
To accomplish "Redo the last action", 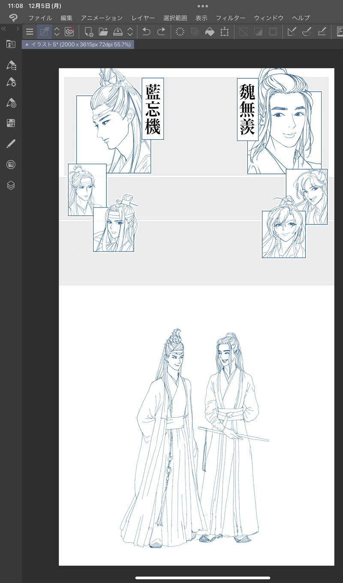I will pos(161,32).
